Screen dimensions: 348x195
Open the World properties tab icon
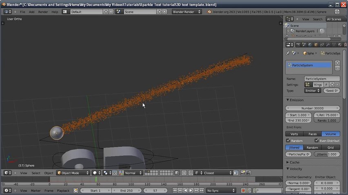click(x=310, y=45)
